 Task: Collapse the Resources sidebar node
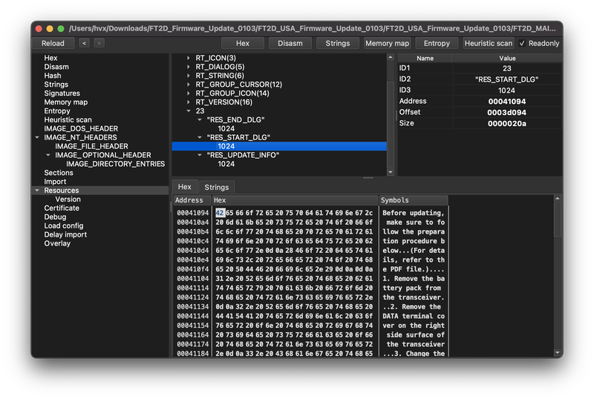point(37,191)
